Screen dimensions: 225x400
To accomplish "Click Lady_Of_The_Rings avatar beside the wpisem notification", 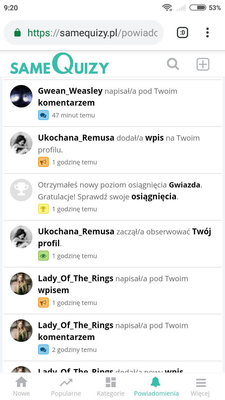I will tap(21, 284).
